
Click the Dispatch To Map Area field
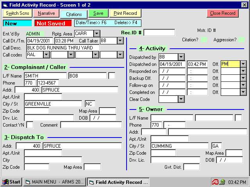point(92,167)
